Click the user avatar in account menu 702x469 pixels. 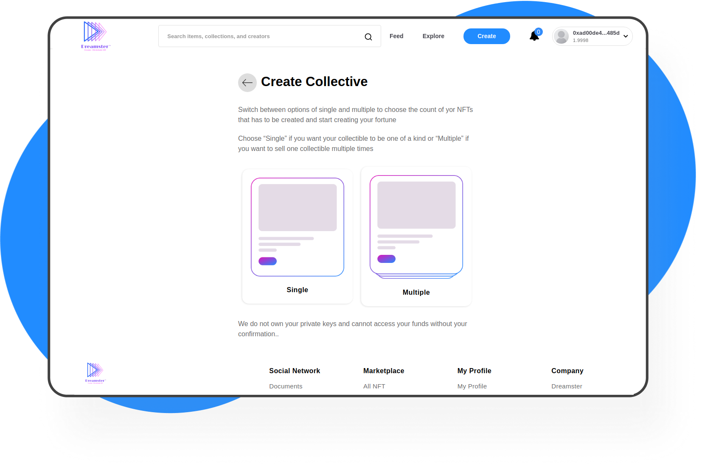[x=562, y=36]
